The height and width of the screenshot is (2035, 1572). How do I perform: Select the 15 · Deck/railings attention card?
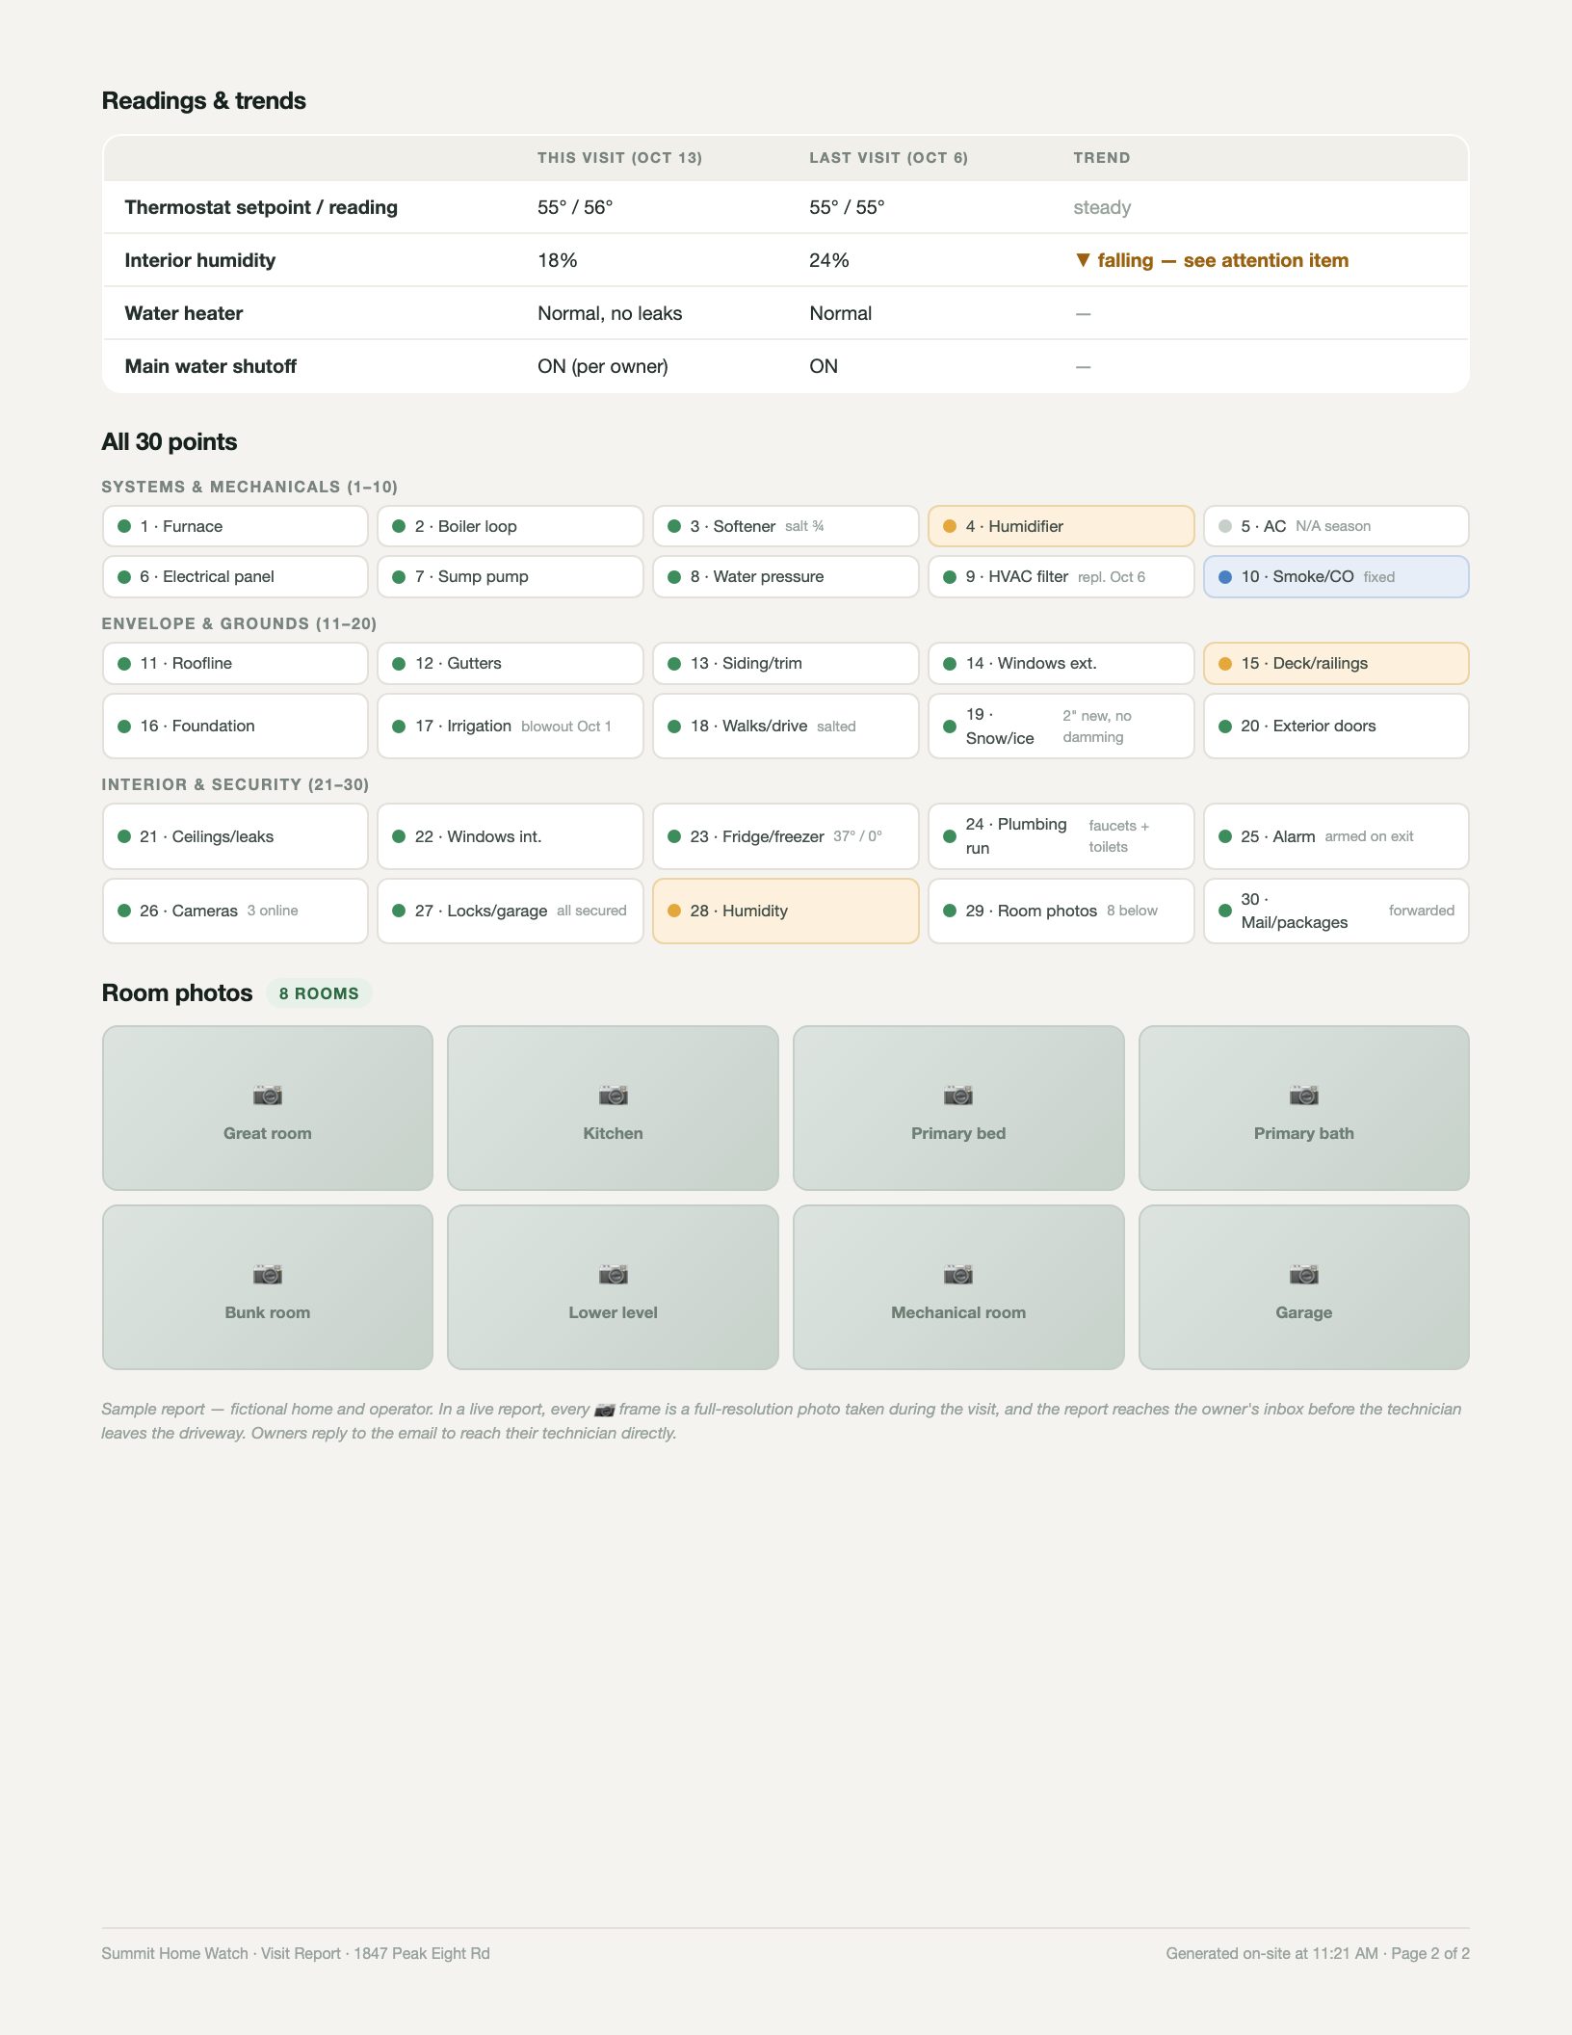point(1336,664)
